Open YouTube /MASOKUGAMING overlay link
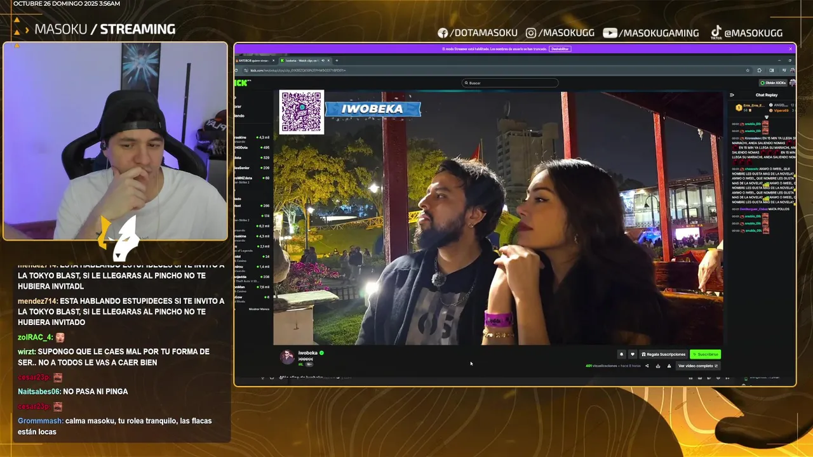The width and height of the screenshot is (813, 457). [x=651, y=33]
